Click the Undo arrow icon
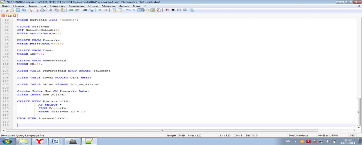The width and height of the screenshot is (362, 145). coord(71,10)
